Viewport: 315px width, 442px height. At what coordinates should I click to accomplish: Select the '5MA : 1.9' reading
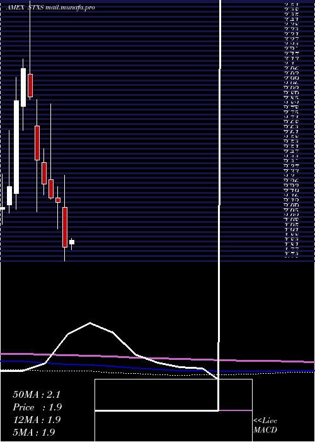34,432
